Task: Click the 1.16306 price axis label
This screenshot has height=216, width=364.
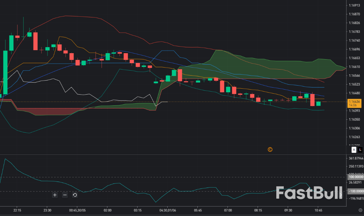Action: [x=355, y=128]
